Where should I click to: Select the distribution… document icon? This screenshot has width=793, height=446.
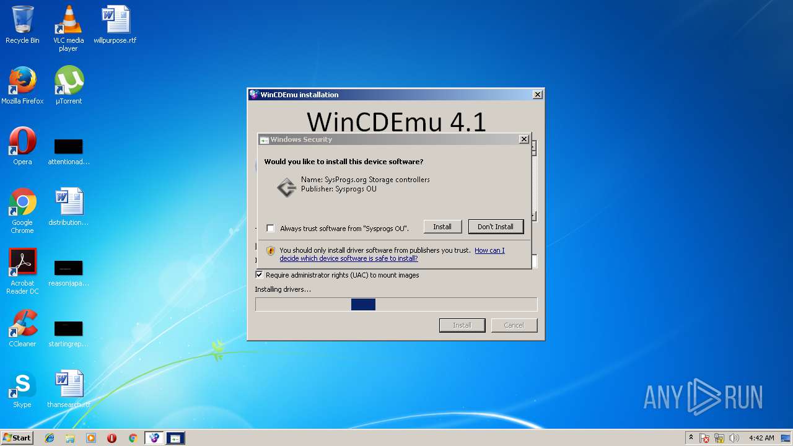(68, 207)
